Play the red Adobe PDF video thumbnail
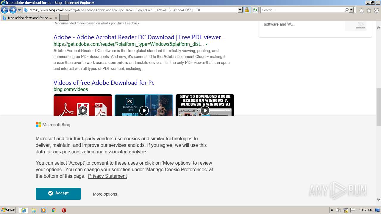 (83, 105)
